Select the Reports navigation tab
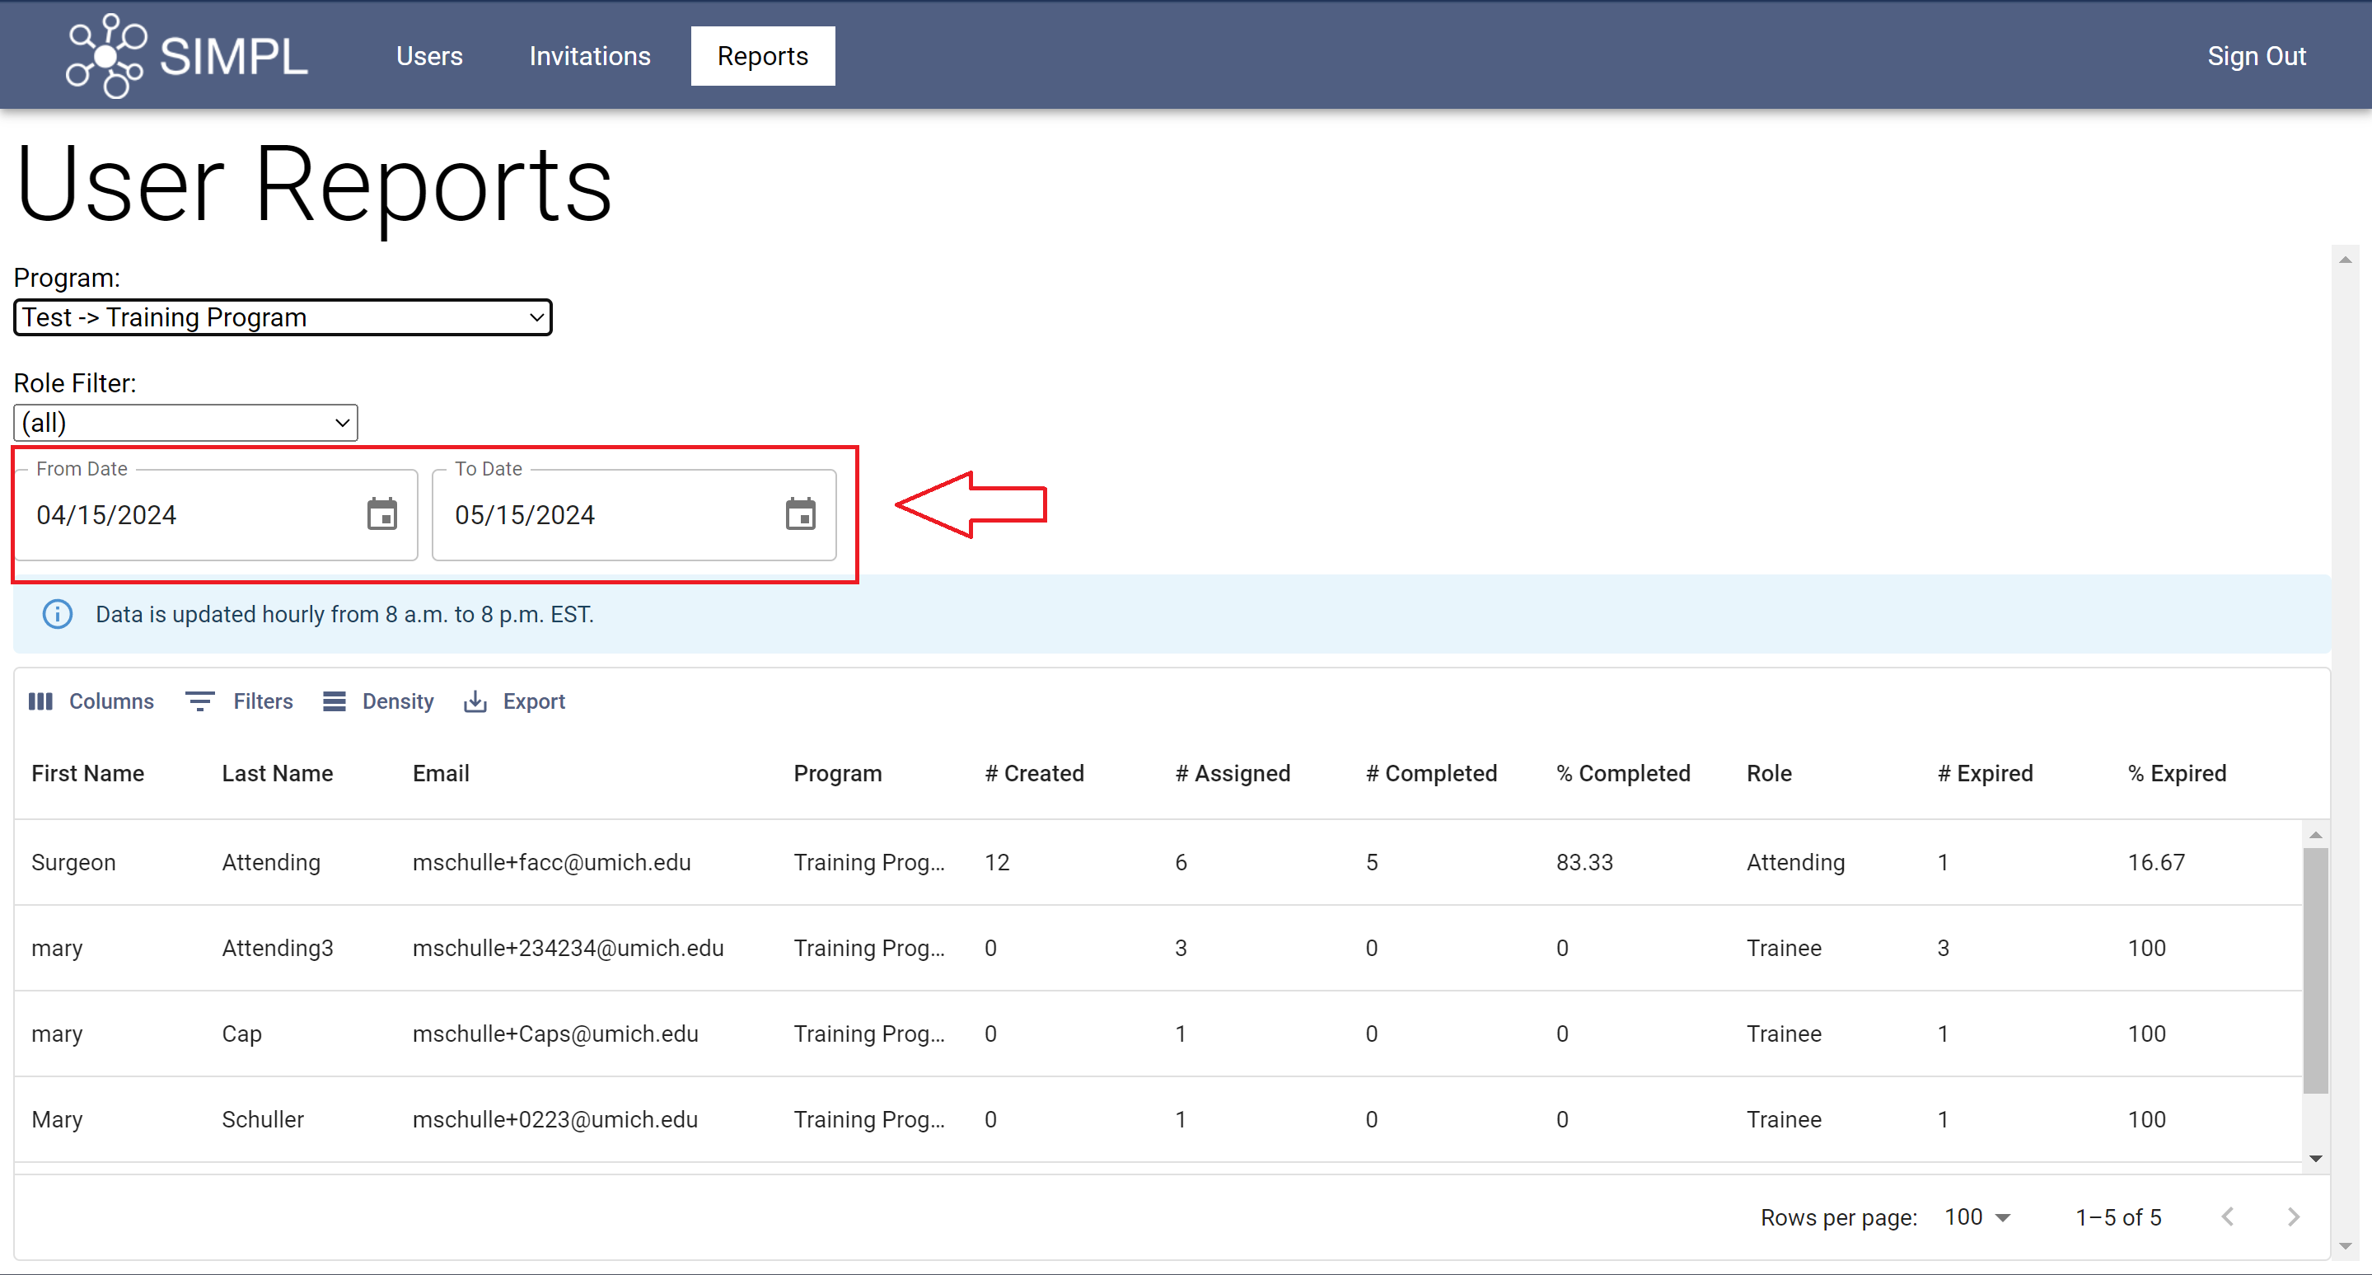 point(762,56)
